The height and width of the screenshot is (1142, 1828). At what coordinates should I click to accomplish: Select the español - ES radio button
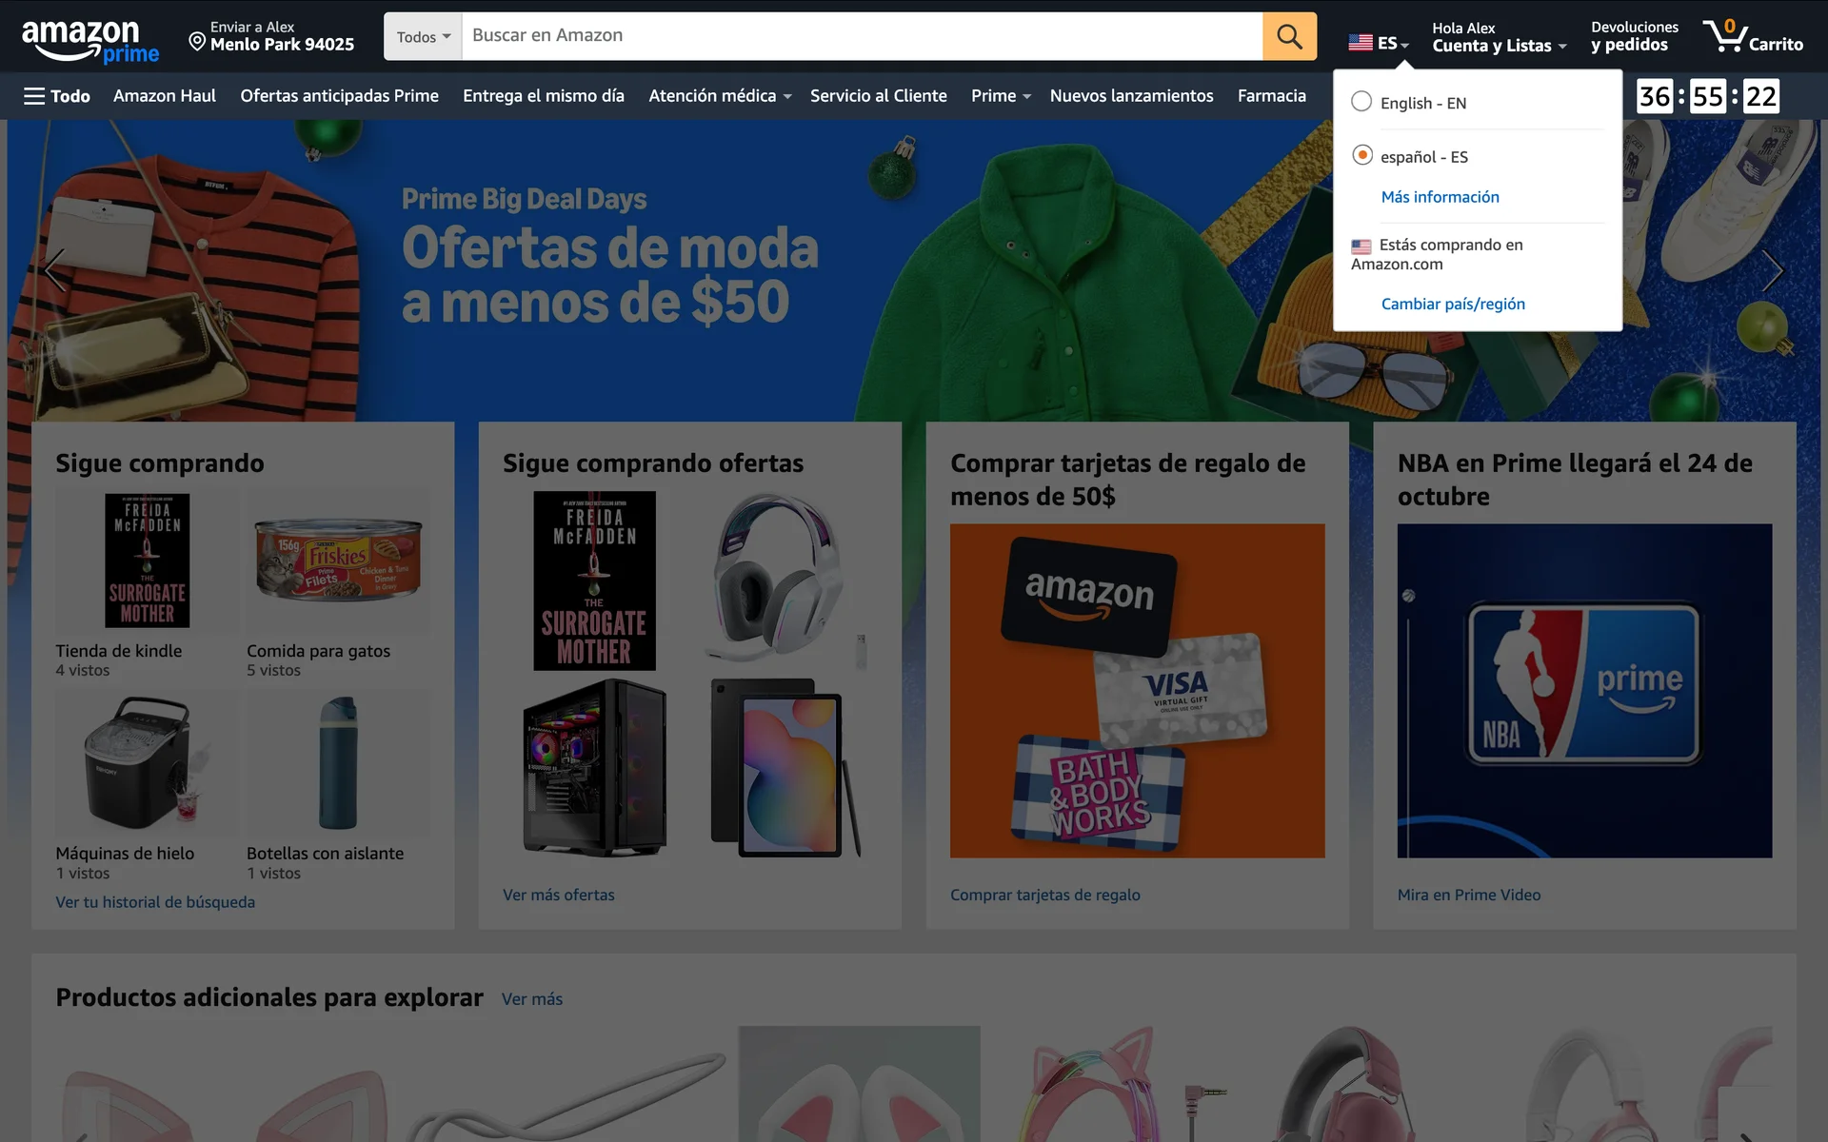(1361, 155)
